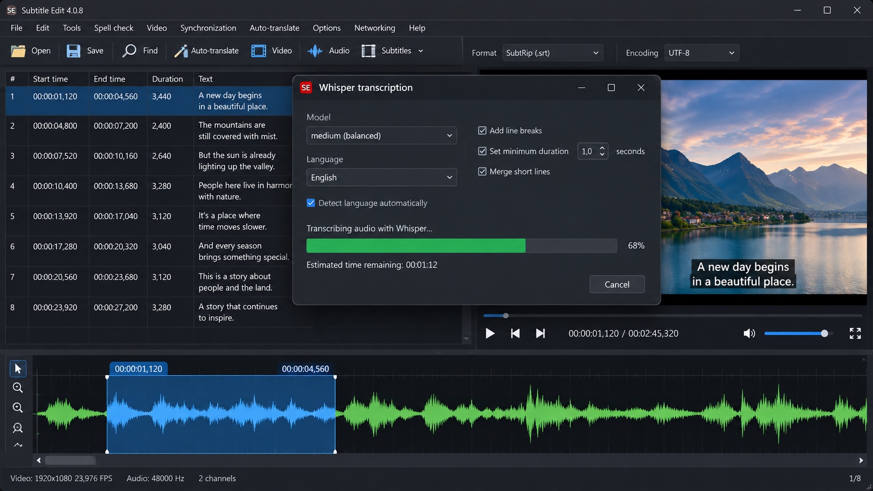Open the Format dropdown showing SubRip (.srt)
This screenshot has width=873, height=491.
coord(553,53)
